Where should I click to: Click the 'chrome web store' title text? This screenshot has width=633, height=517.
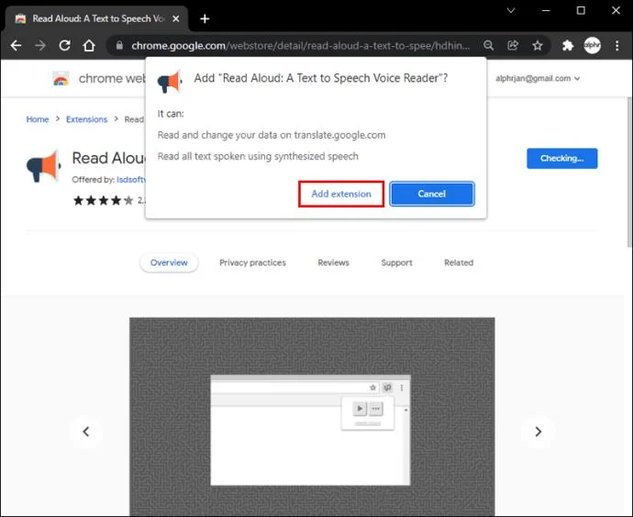click(112, 78)
